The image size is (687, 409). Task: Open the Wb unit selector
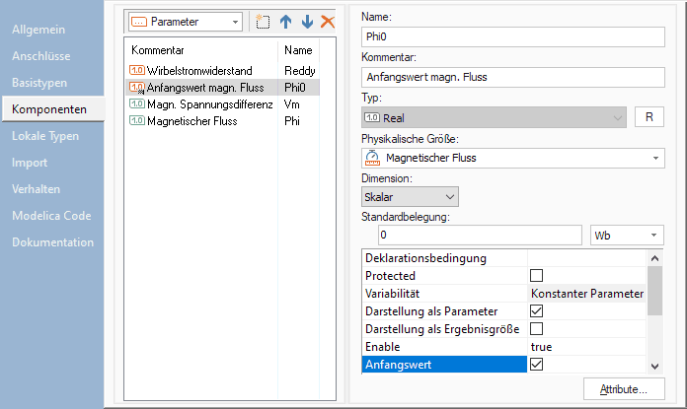click(x=627, y=236)
